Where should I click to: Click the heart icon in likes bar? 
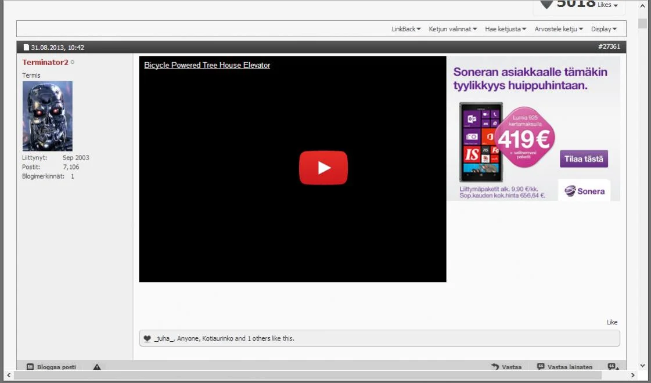point(148,338)
